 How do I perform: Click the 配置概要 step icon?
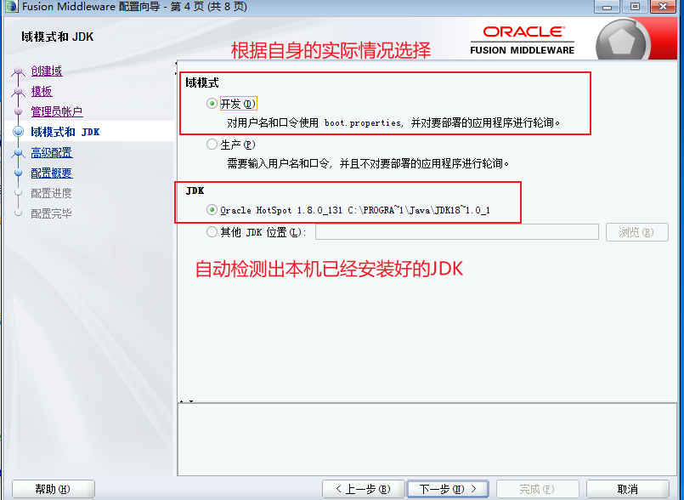click(19, 173)
